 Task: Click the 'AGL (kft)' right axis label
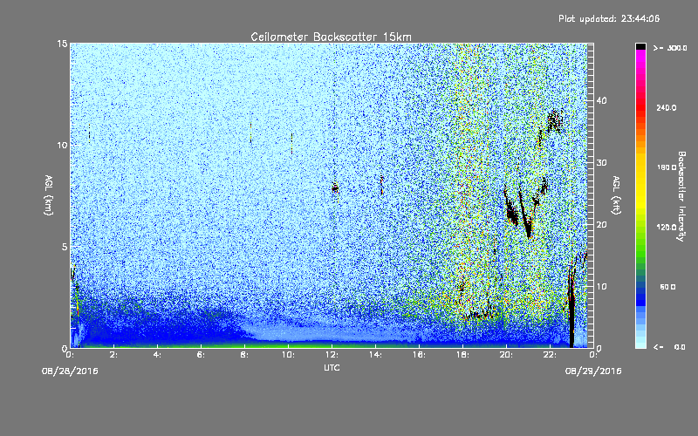click(x=616, y=195)
